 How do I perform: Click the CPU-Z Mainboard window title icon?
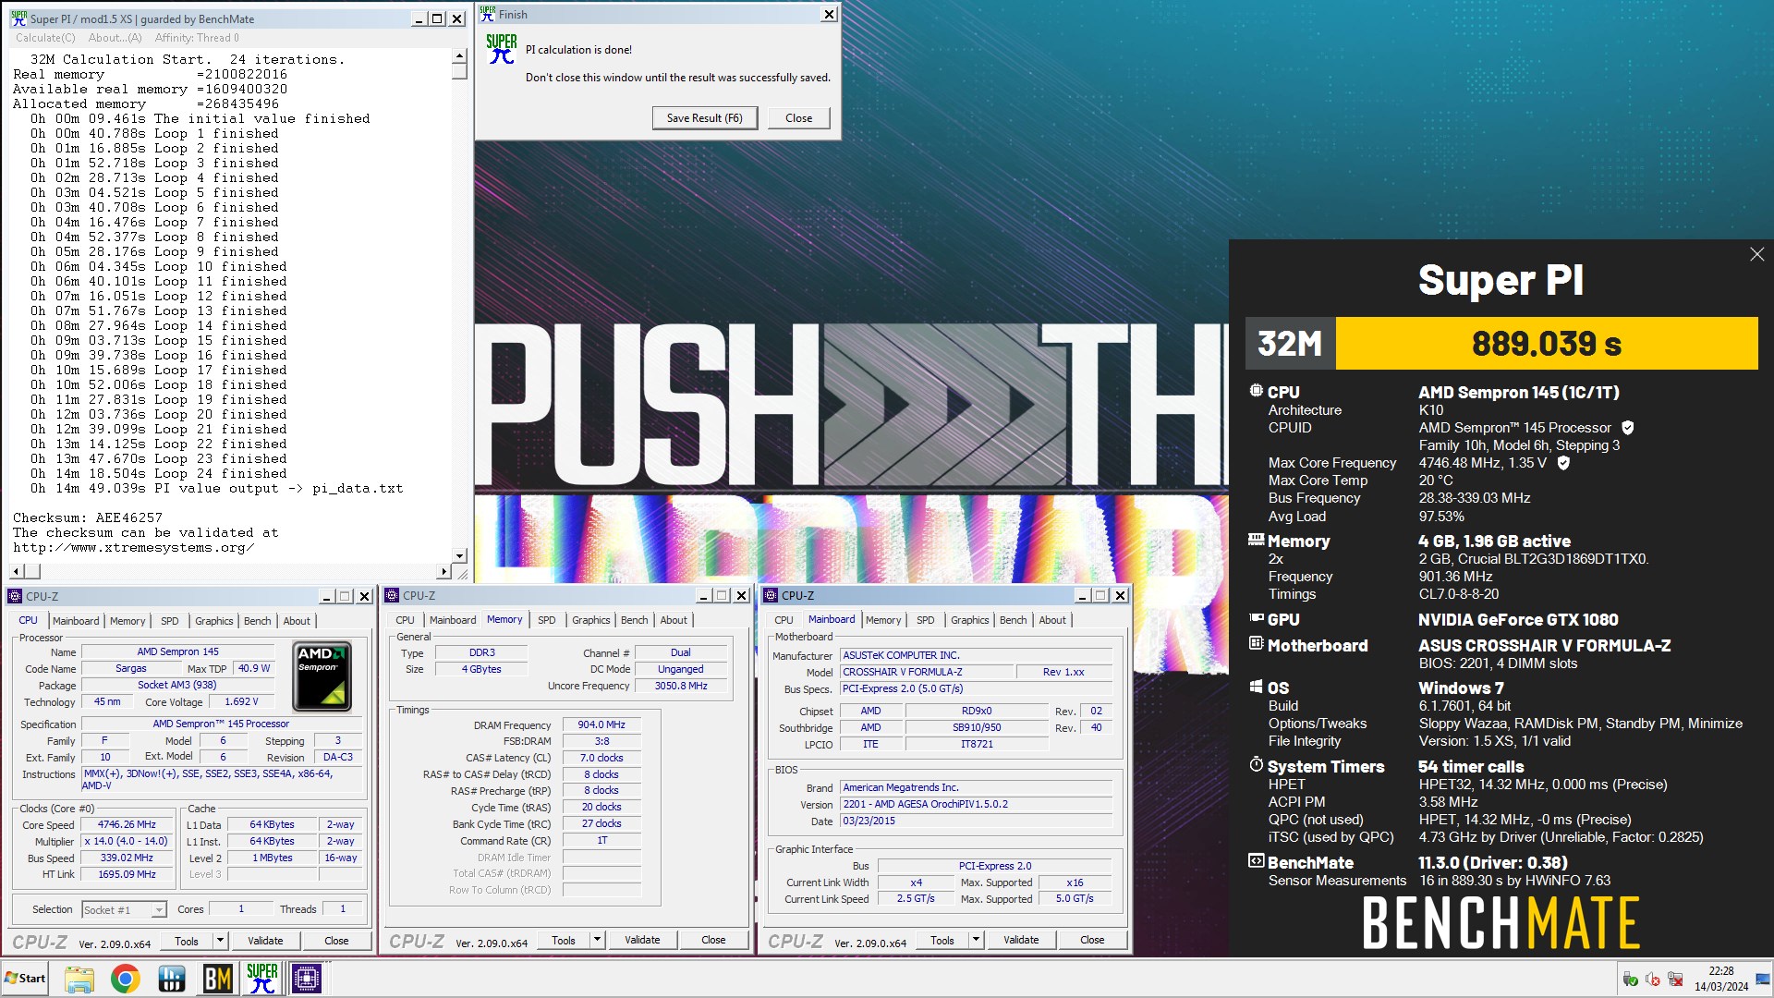[x=771, y=596]
